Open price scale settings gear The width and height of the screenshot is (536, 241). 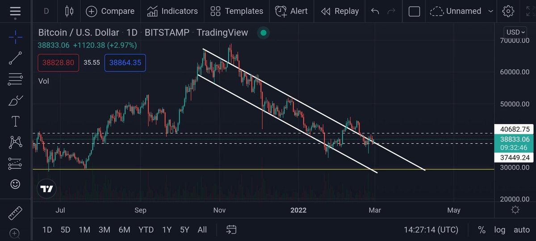pos(515,210)
